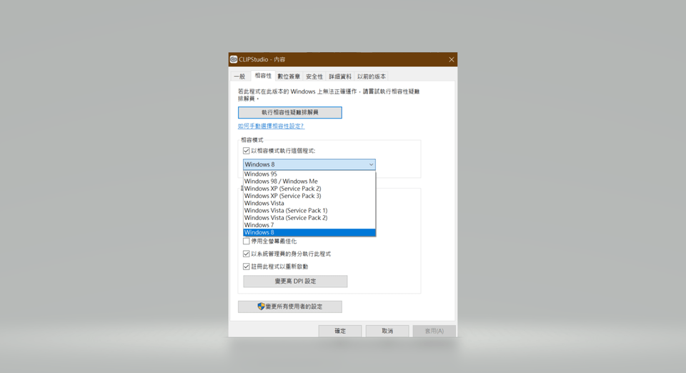The height and width of the screenshot is (373, 686).
Task: Toggle 以系統管理員的身分執行此程式 checkbox
Action: 247,254
